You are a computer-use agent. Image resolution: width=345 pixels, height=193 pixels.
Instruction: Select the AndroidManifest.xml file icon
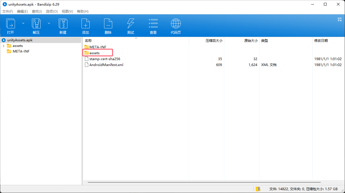tap(87, 65)
